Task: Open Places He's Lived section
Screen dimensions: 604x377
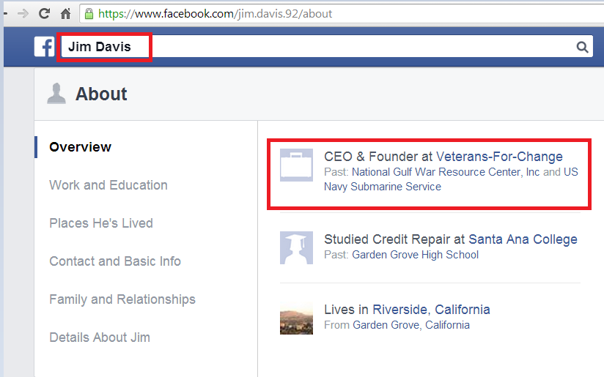Action: (100, 223)
